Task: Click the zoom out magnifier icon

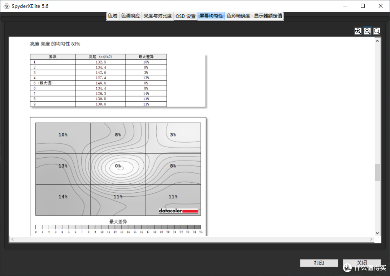Action: click(x=367, y=31)
